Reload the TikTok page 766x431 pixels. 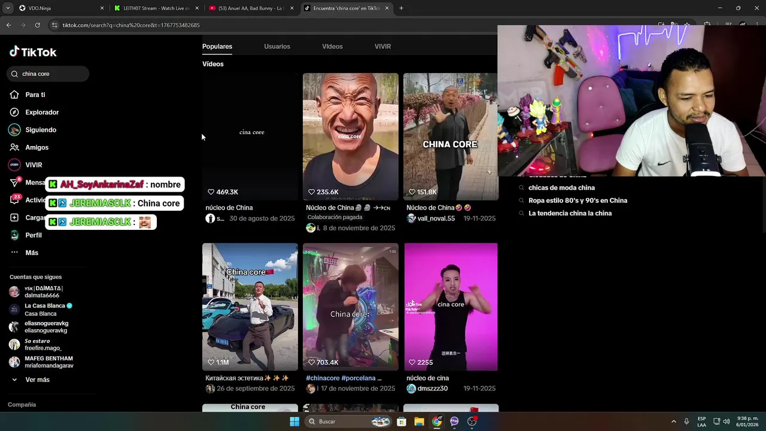coord(37,25)
